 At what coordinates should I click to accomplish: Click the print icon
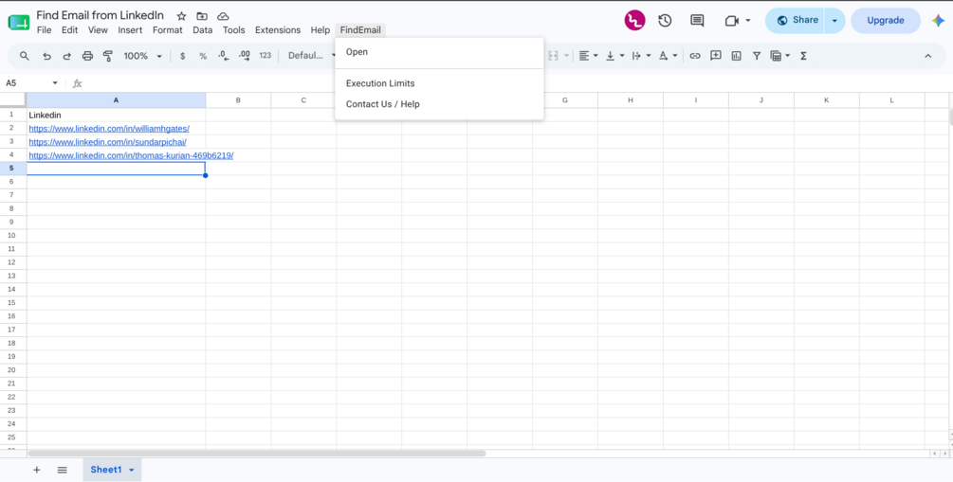pos(87,56)
